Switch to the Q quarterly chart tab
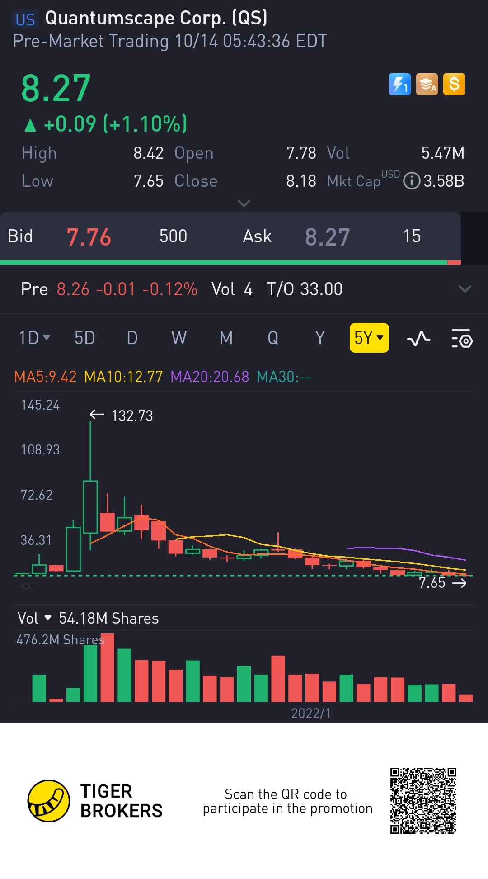This screenshot has width=488, height=879. tap(273, 338)
